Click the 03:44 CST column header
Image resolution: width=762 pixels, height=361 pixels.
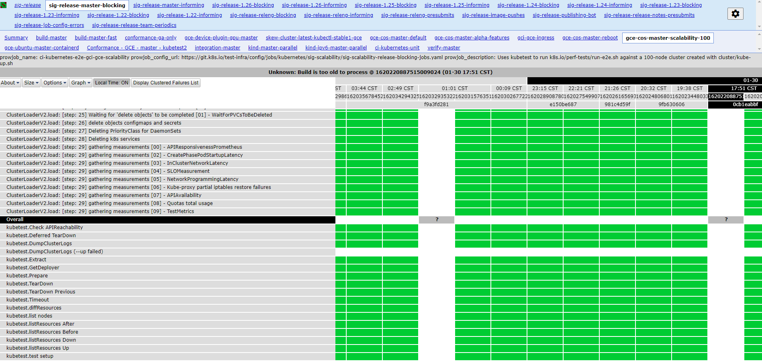364,88
